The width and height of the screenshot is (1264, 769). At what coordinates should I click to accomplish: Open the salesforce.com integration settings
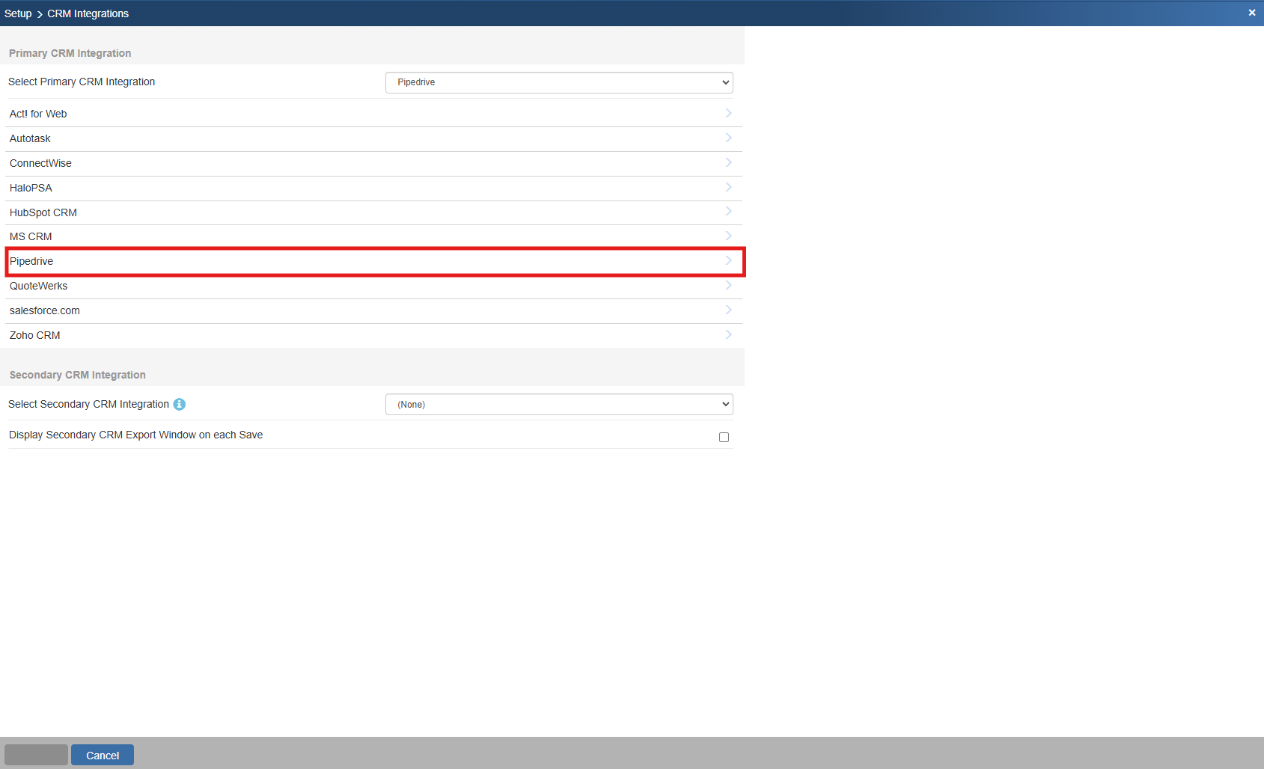tap(45, 310)
